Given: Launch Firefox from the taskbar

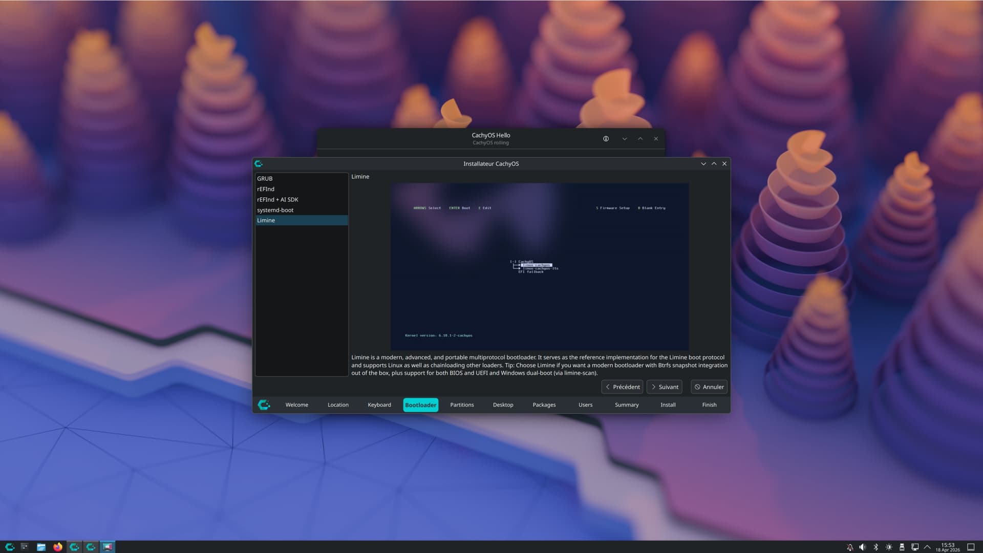Looking at the screenshot, I should (58, 547).
